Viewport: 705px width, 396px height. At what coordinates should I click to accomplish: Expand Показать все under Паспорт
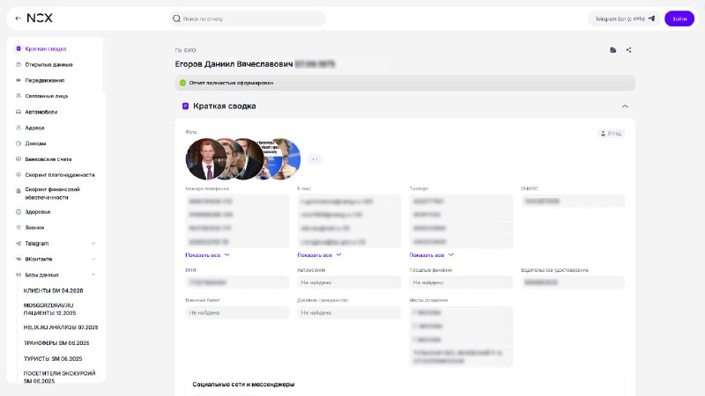pyautogui.click(x=431, y=255)
